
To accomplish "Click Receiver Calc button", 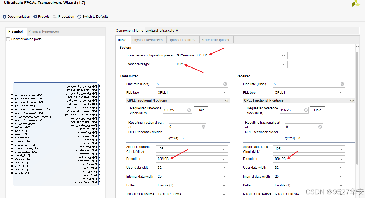I will click(318, 110).
